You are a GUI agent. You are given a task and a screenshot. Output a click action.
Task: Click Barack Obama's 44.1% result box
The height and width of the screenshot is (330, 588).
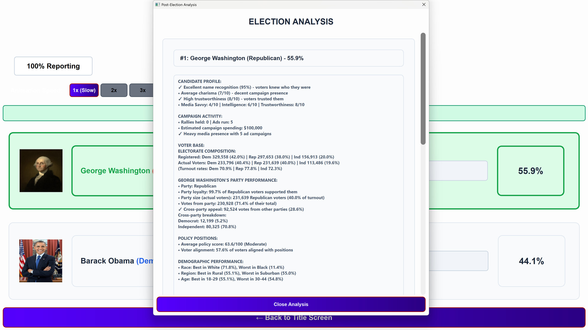tap(531, 261)
